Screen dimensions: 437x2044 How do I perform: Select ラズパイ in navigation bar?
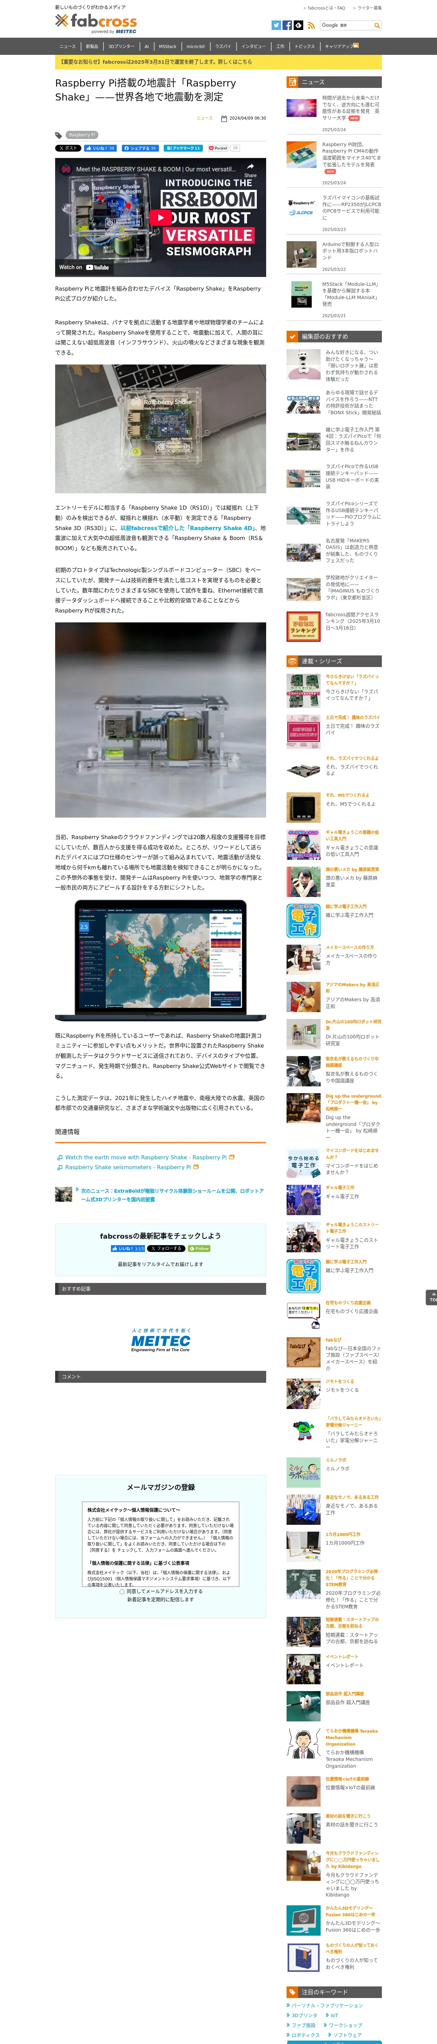click(223, 46)
